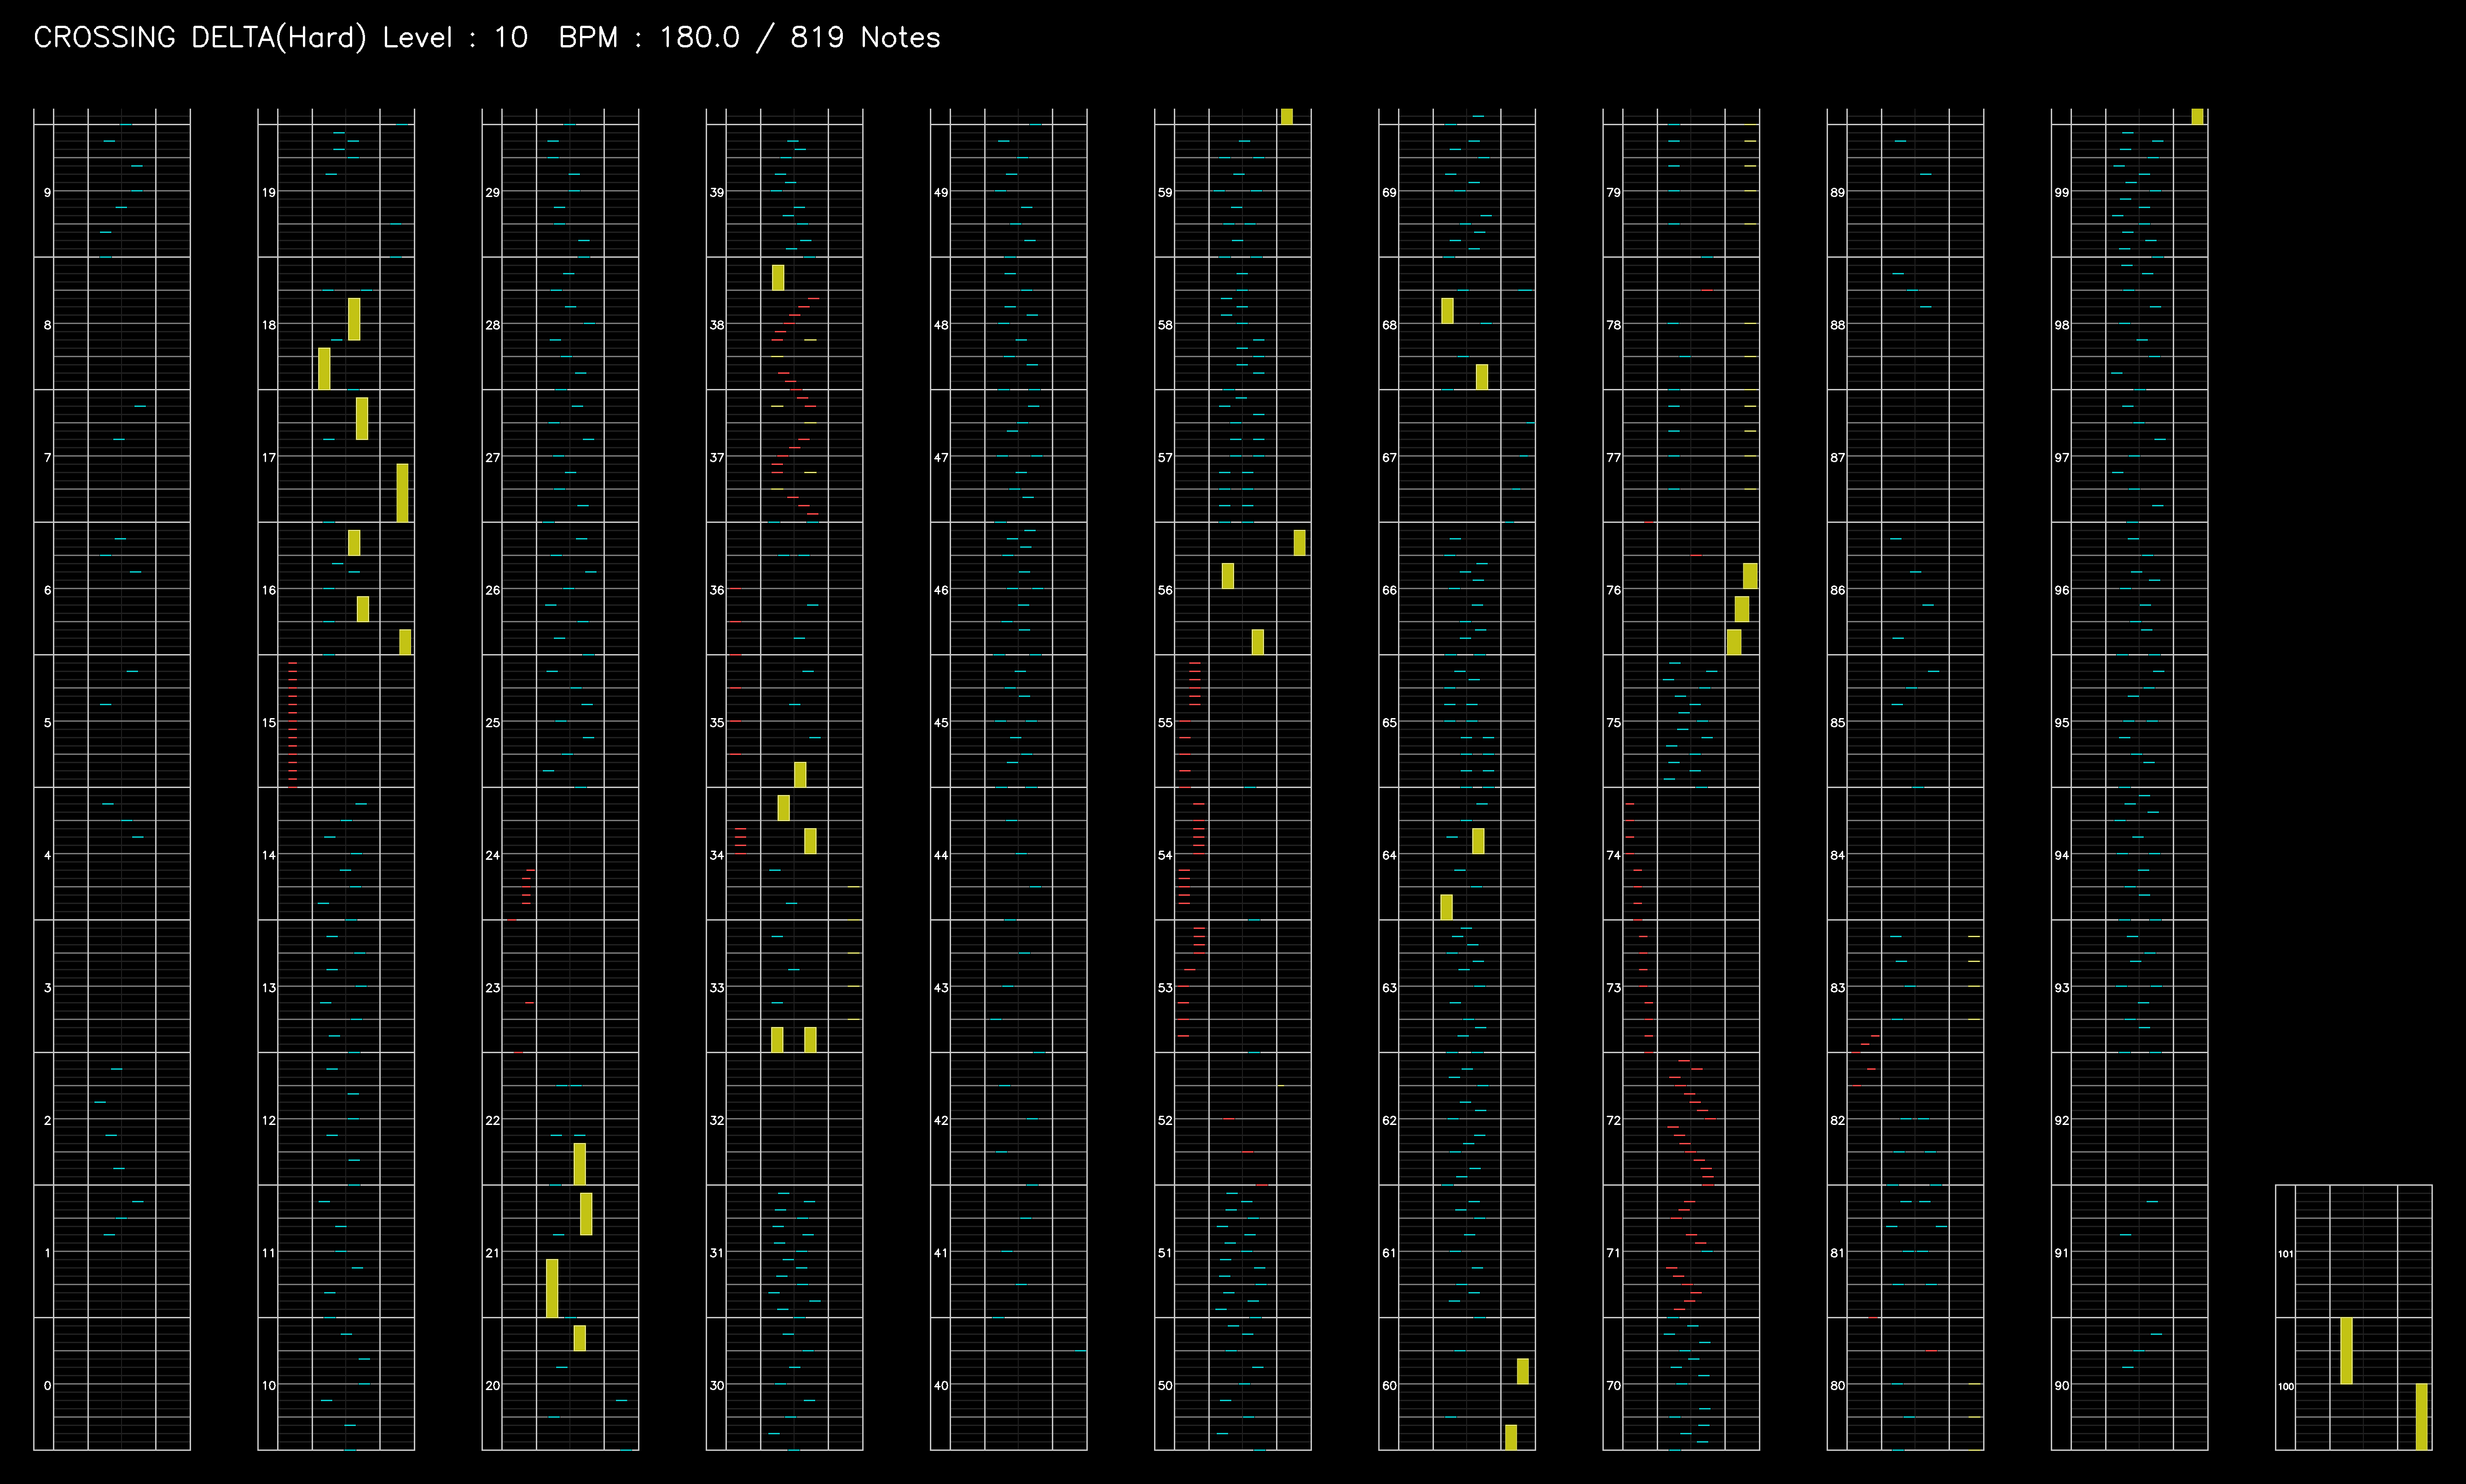Click the yellow long note beside the 76 label row

[1750, 576]
